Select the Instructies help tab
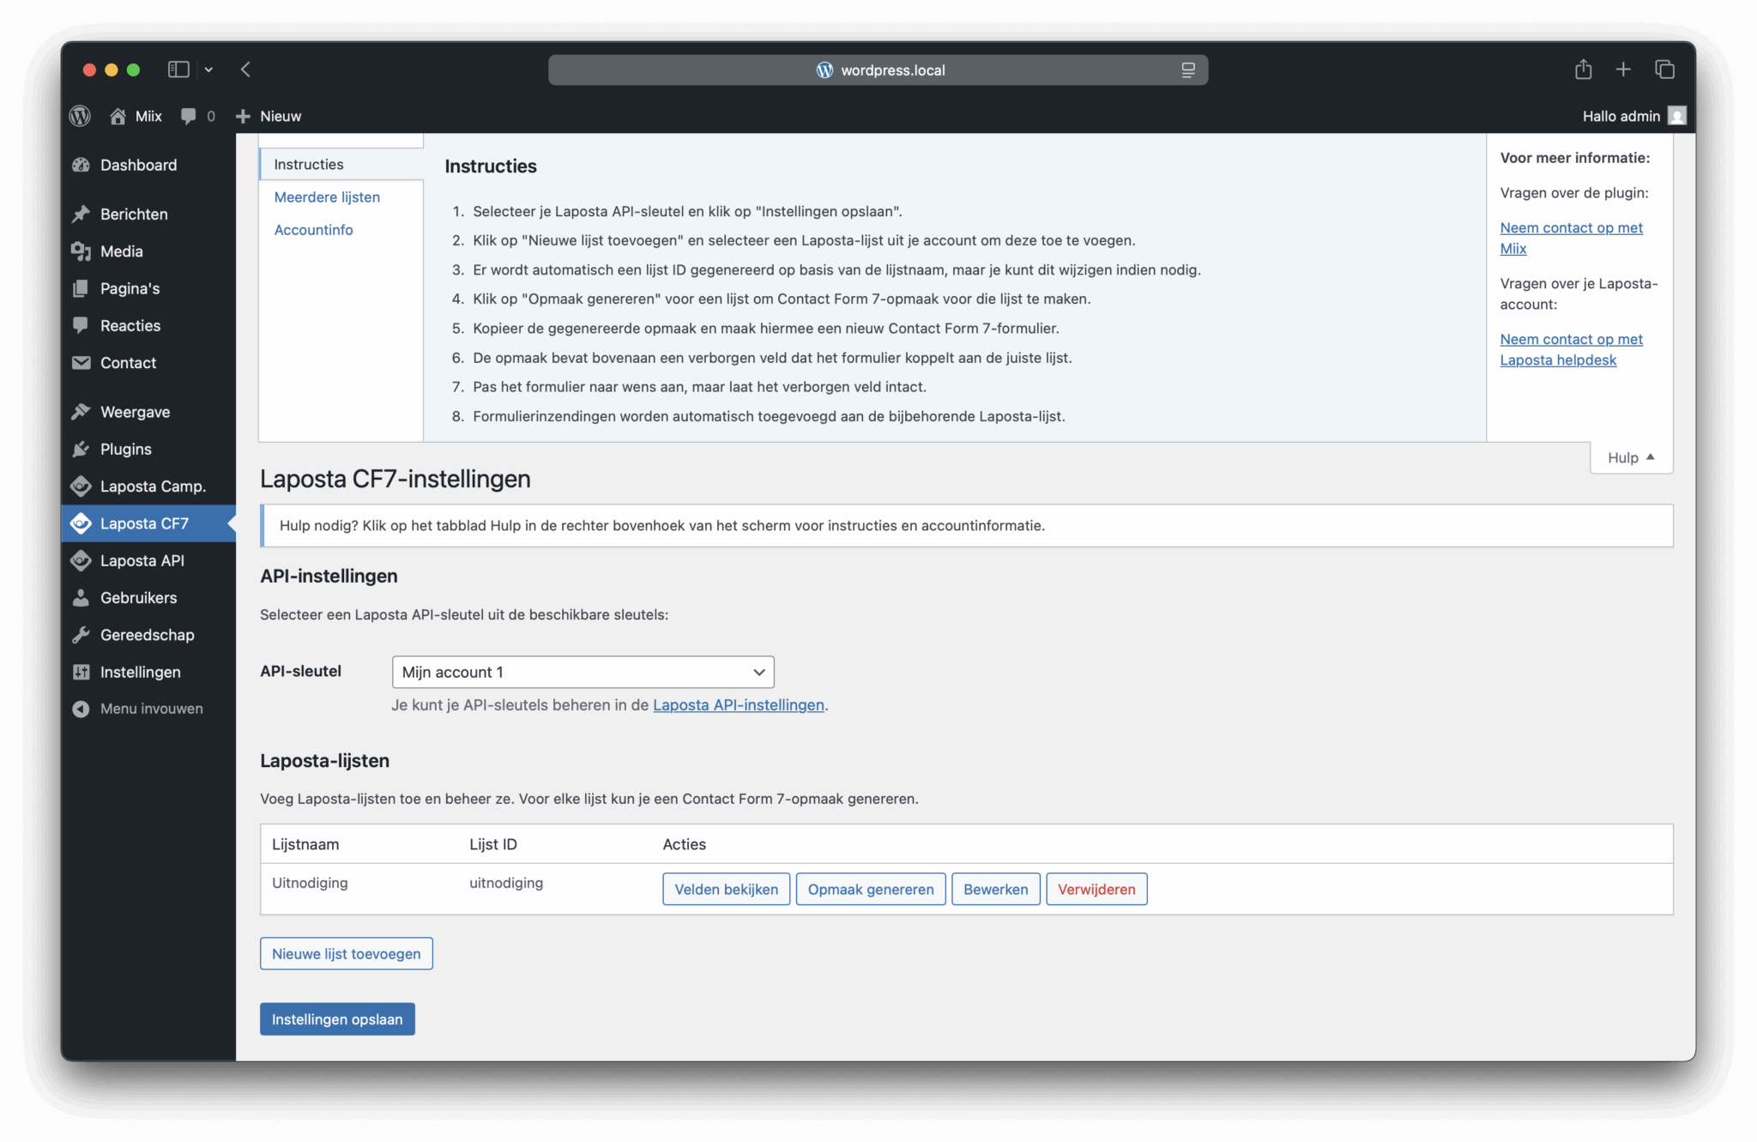The image size is (1757, 1142). 341,164
